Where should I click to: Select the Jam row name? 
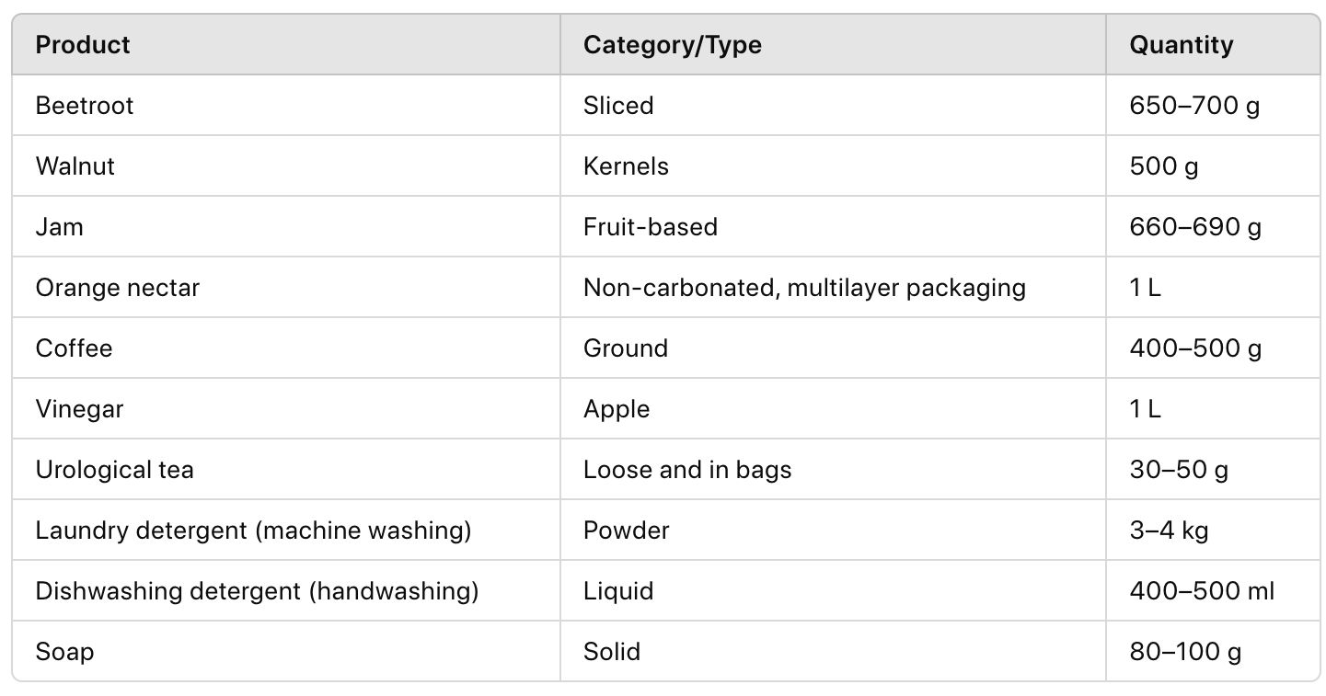coord(60,226)
